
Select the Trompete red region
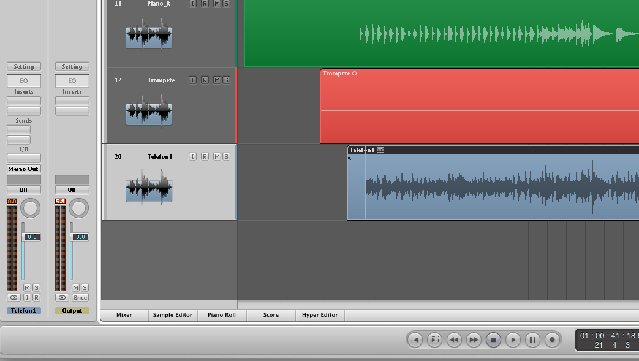point(479,106)
